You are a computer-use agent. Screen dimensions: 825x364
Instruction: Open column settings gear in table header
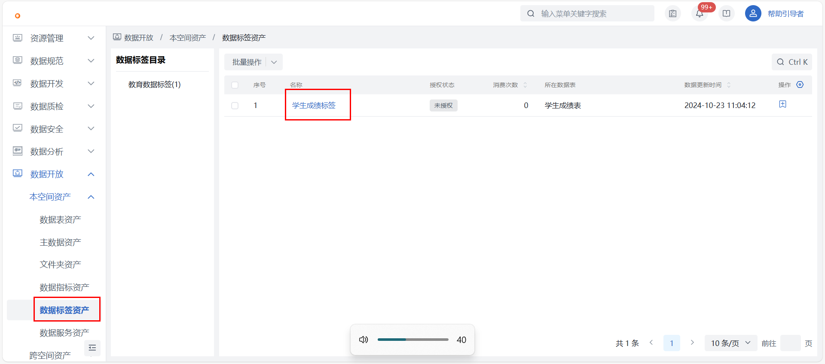800,84
